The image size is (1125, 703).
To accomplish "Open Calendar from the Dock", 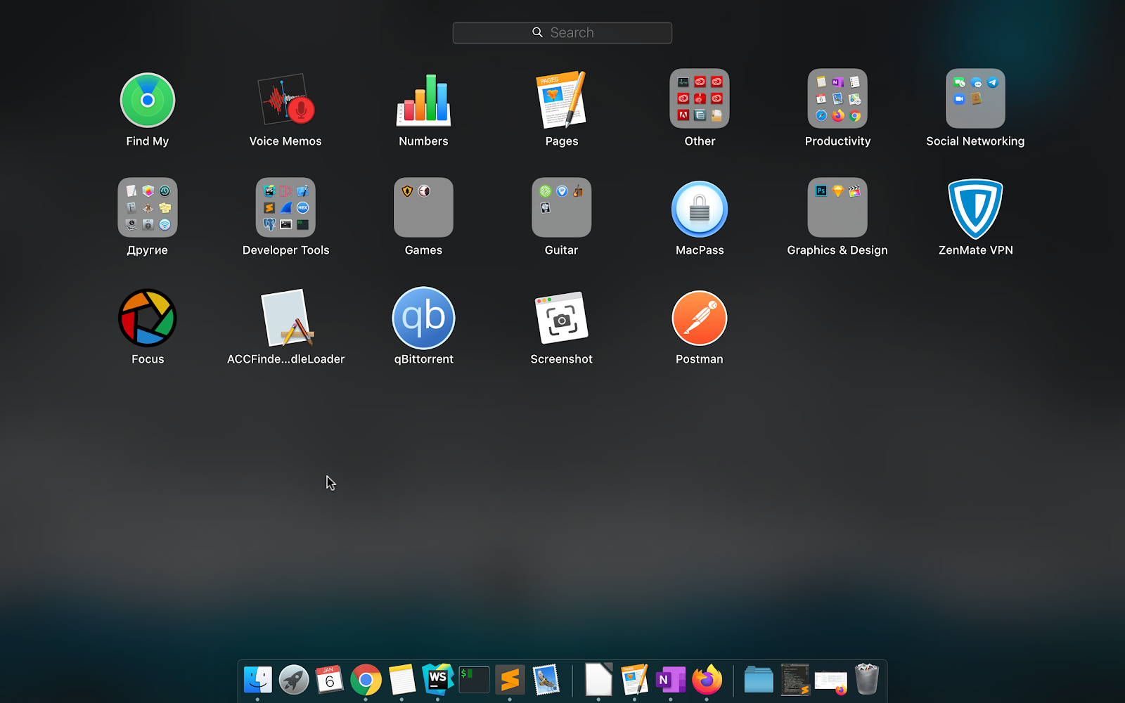I will coord(330,681).
